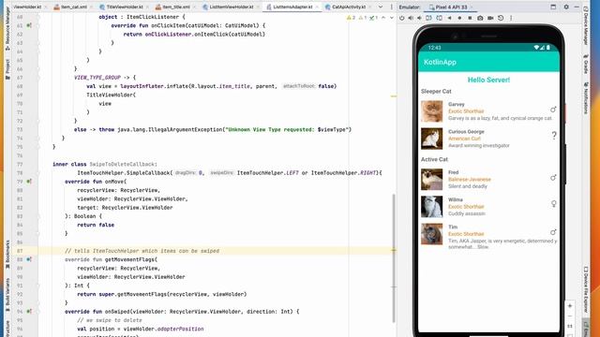The image size is (600, 337).
Task: Tap Wilma's cat photo thumbnail
Action: pyautogui.click(x=431, y=206)
